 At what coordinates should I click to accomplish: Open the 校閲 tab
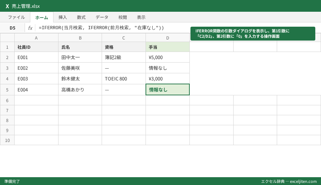(x=123, y=17)
